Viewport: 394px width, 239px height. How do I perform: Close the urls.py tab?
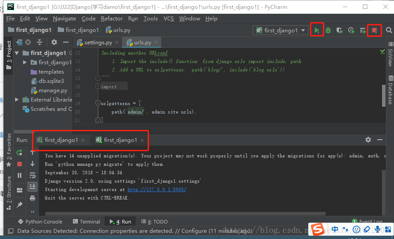[x=156, y=43]
